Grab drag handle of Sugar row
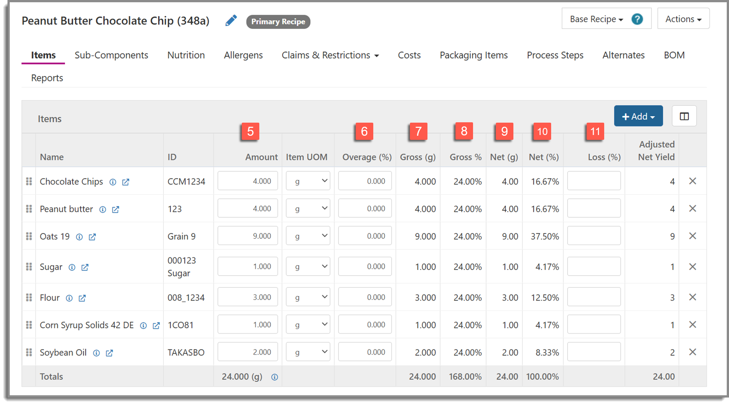This screenshot has height=405, width=729. pos(29,267)
